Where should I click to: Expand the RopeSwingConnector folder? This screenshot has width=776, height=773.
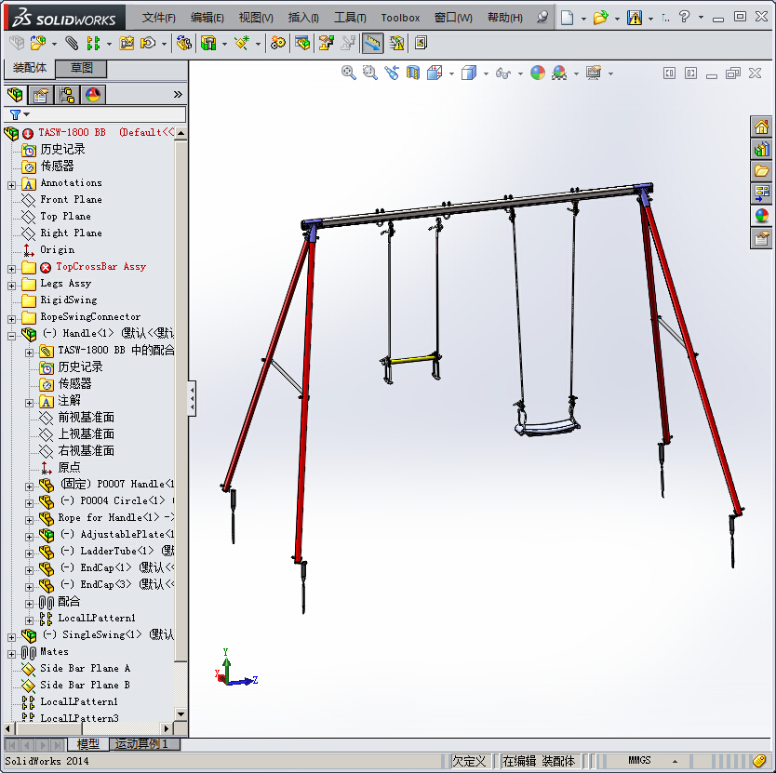tap(11, 319)
